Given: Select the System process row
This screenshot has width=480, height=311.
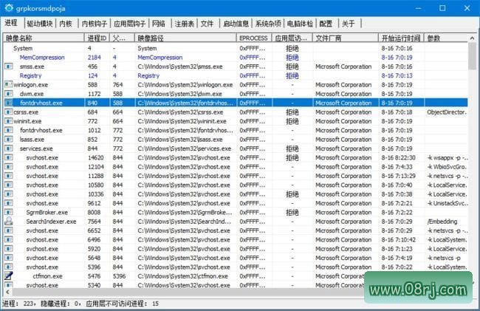Looking at the screenshot, I should click(236, 48).
